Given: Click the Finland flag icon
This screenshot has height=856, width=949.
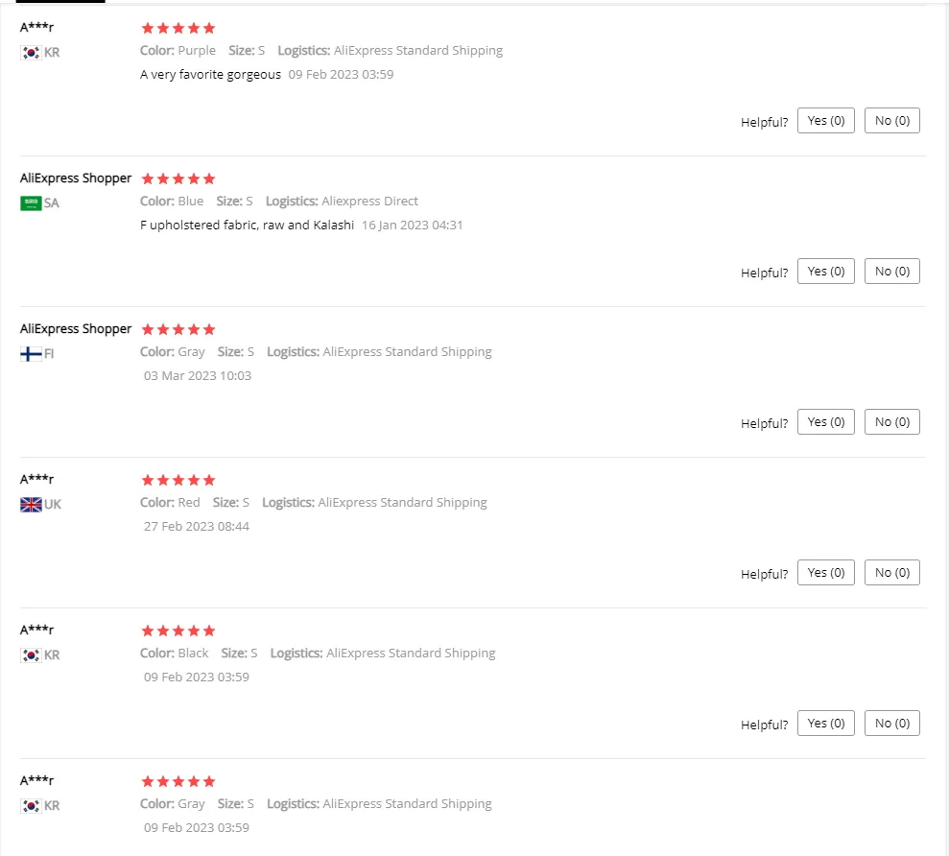Looking at the screenshot, I should 31,354.
